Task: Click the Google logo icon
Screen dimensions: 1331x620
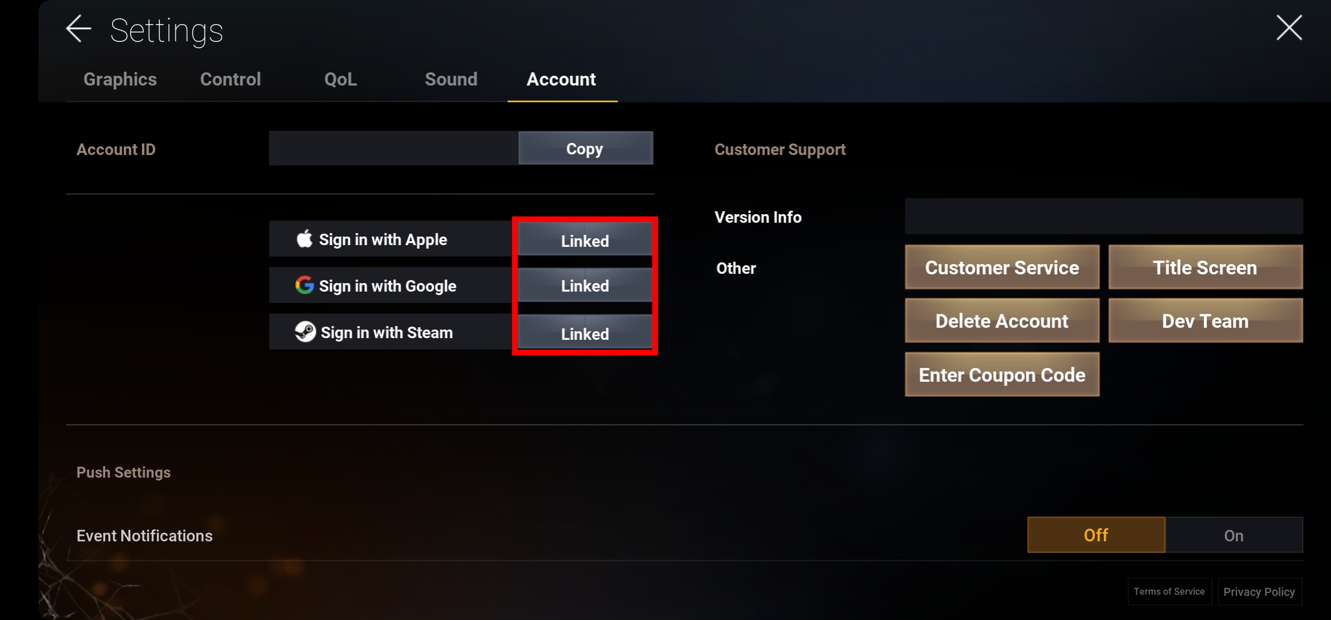Action: (x=305, y=285)
